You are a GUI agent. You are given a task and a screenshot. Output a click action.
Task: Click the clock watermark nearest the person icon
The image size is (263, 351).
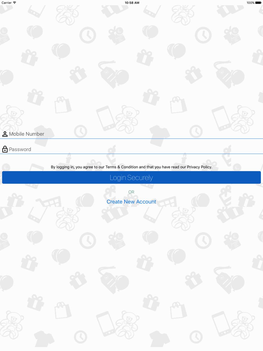click(x=80, y=131)
